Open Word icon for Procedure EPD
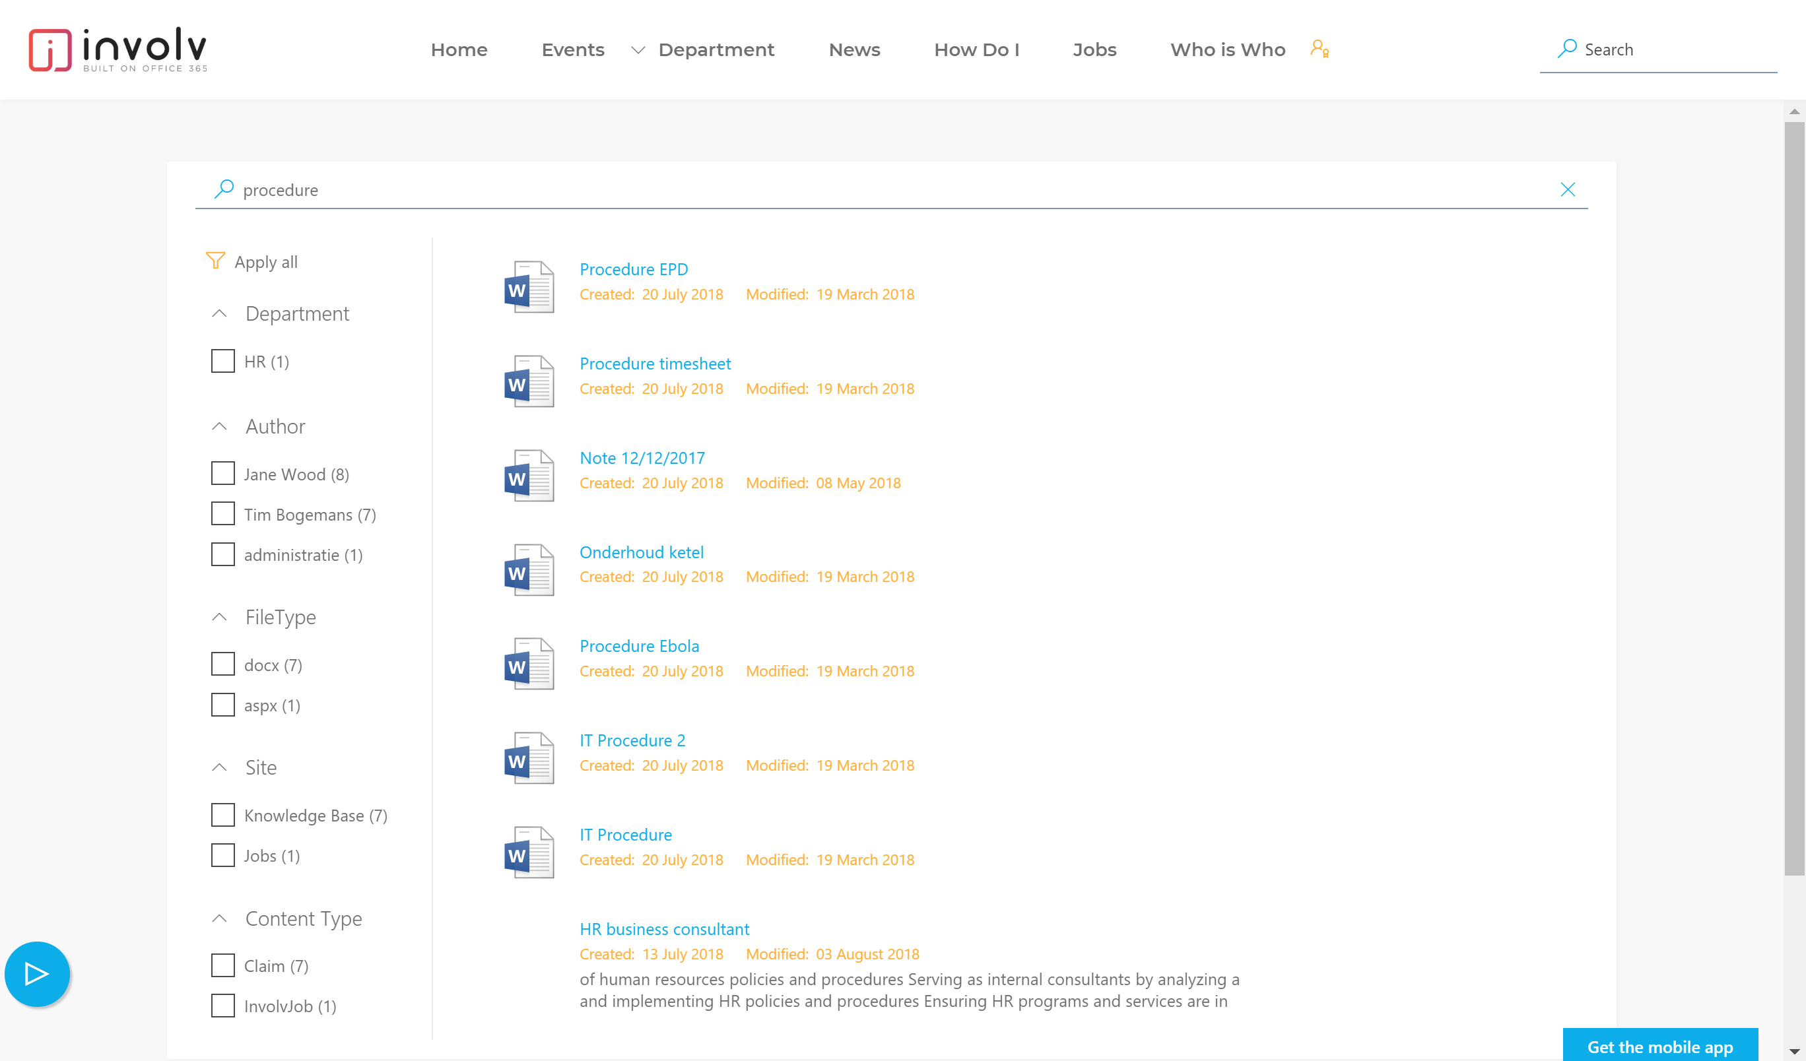 click(529, 286)
